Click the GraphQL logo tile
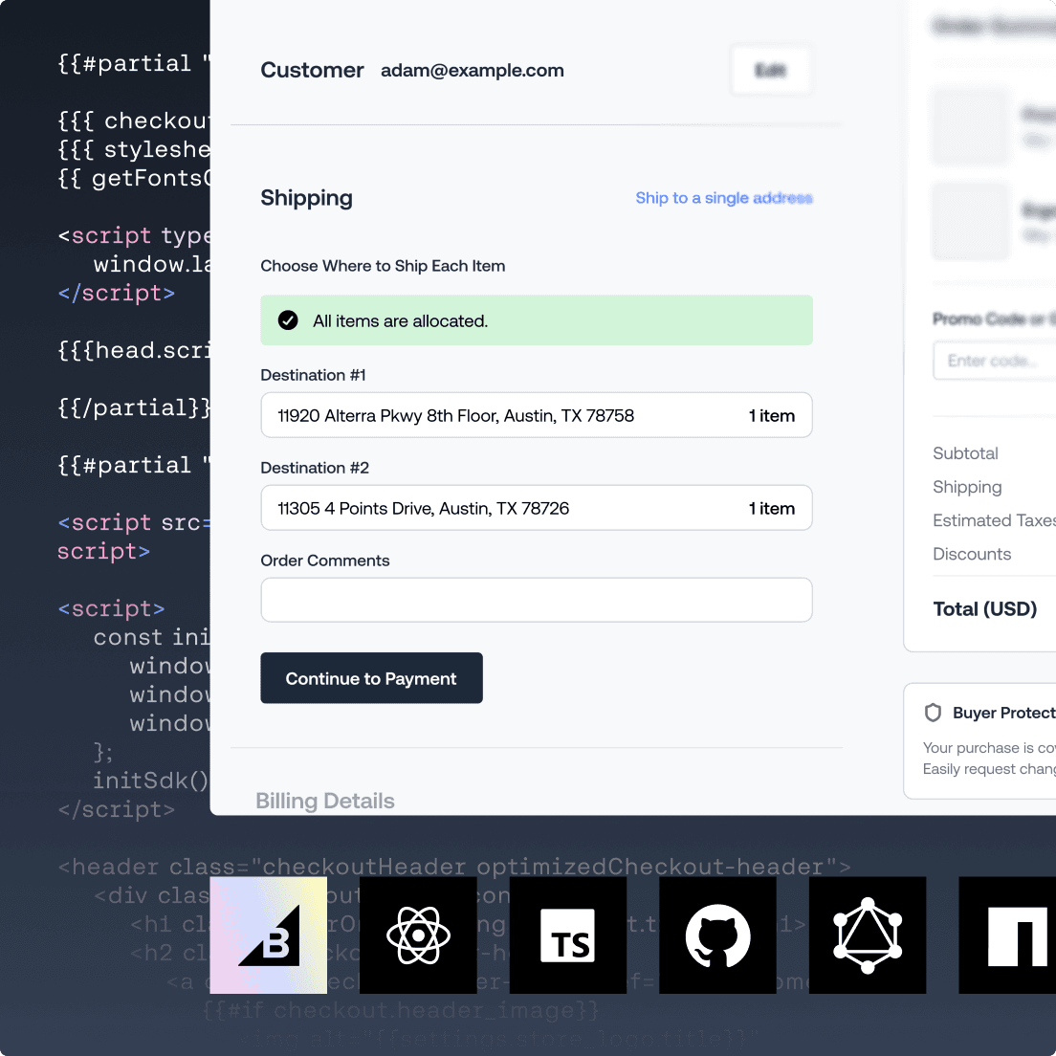The height and width of the screenshot is (1056, 1056). coord(868,935)
